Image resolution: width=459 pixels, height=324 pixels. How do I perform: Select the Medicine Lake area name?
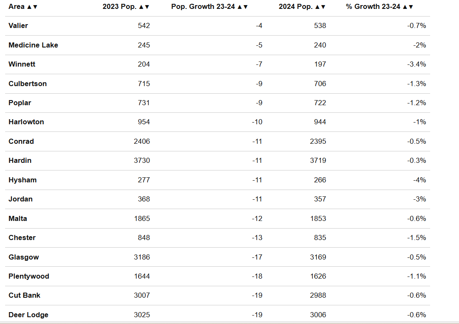click(33, 45)
